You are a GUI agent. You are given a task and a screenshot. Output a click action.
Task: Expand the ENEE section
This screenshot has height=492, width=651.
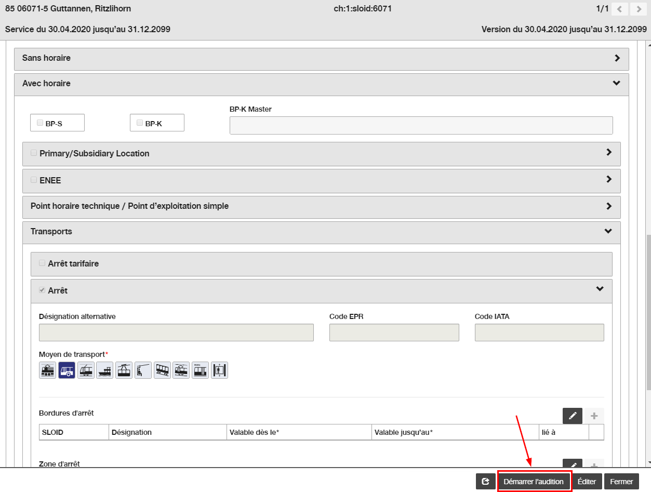(x=322, y=181)
